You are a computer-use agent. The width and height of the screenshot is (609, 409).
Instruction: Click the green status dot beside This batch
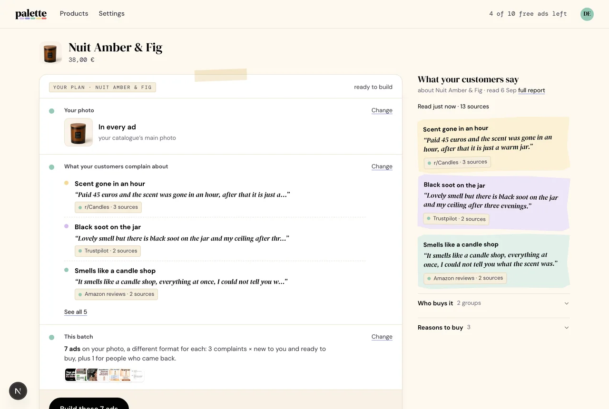51,337
